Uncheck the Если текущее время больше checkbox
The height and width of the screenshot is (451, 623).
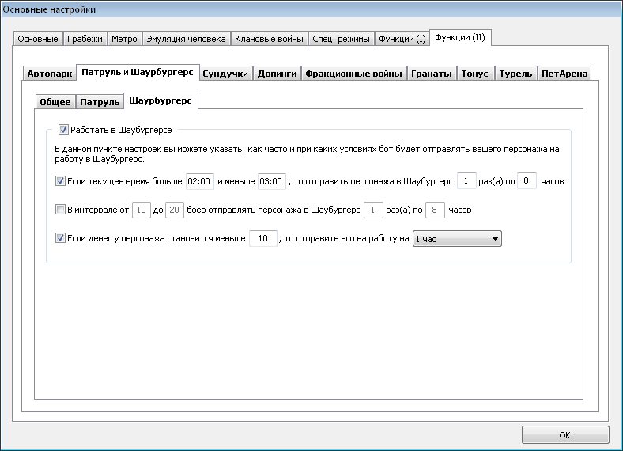click(x=60, y=181)
